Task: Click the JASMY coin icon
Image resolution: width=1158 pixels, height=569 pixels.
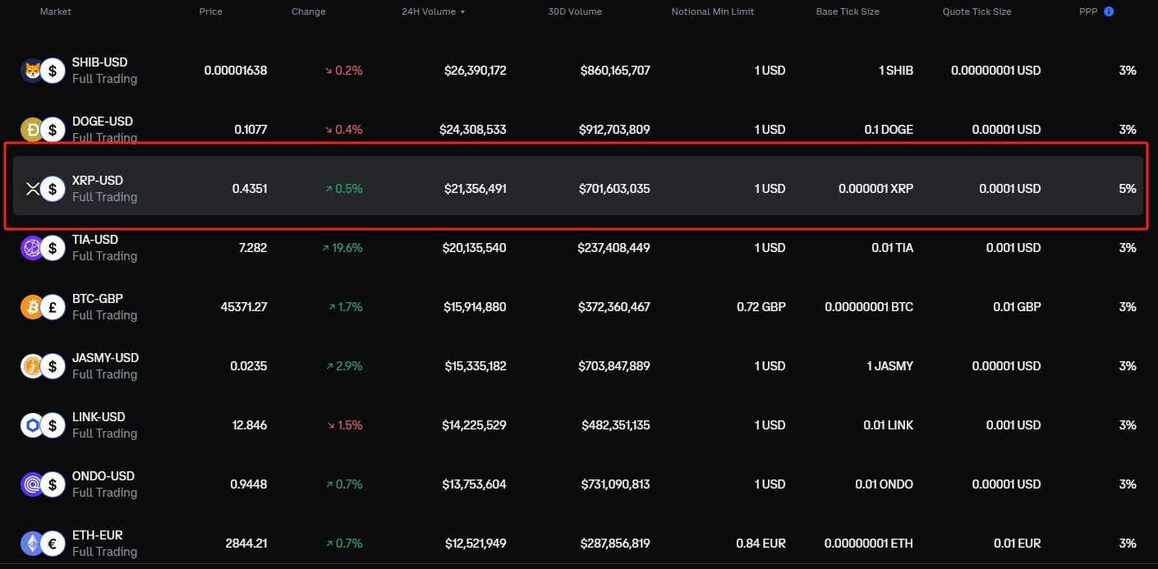Action: (x=31, y=366)
